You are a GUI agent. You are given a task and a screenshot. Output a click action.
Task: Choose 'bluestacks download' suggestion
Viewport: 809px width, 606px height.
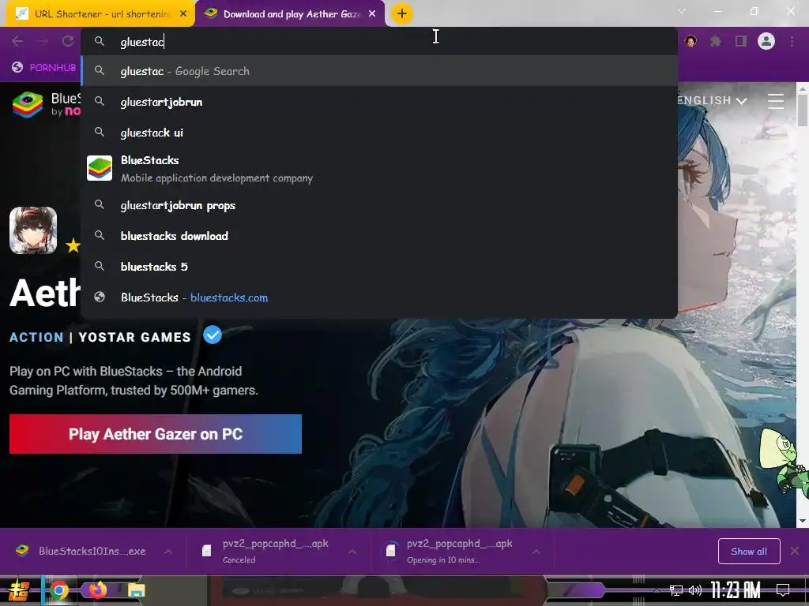tap(379, 236)
